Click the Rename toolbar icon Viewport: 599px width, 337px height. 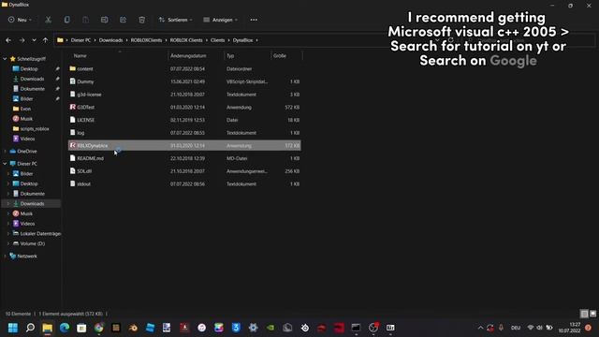pyautogui.click(x=104, y=20)
